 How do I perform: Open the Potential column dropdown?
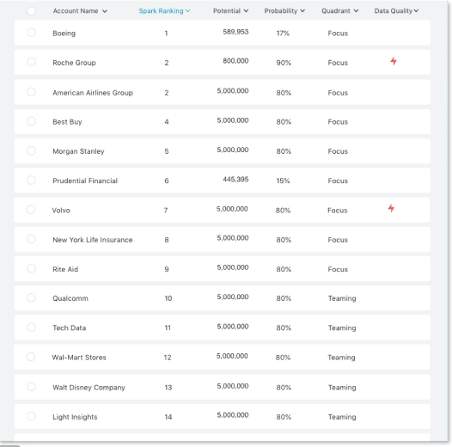246,11
